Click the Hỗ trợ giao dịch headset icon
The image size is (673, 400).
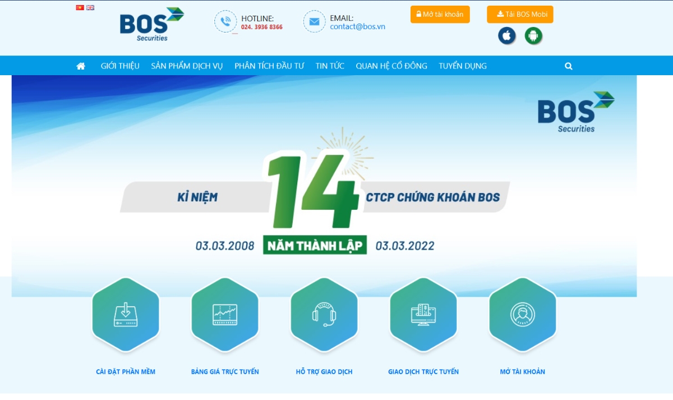point(324,315)
